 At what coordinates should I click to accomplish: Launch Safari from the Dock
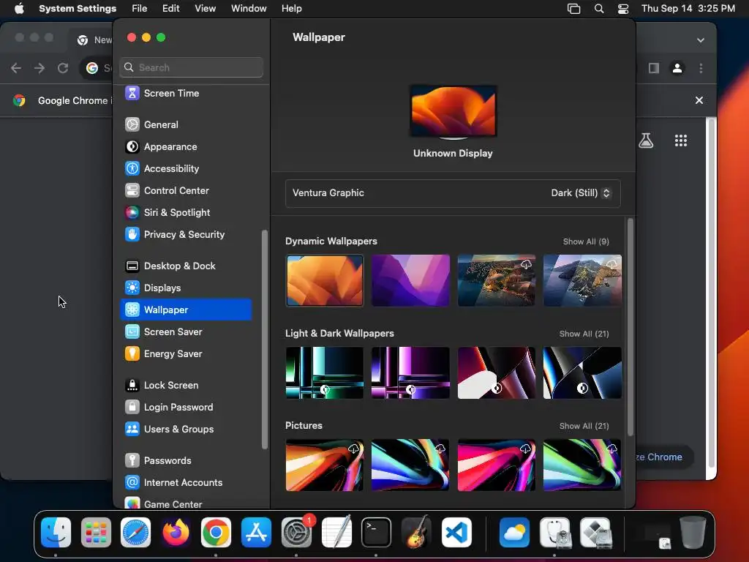(135, 533)
